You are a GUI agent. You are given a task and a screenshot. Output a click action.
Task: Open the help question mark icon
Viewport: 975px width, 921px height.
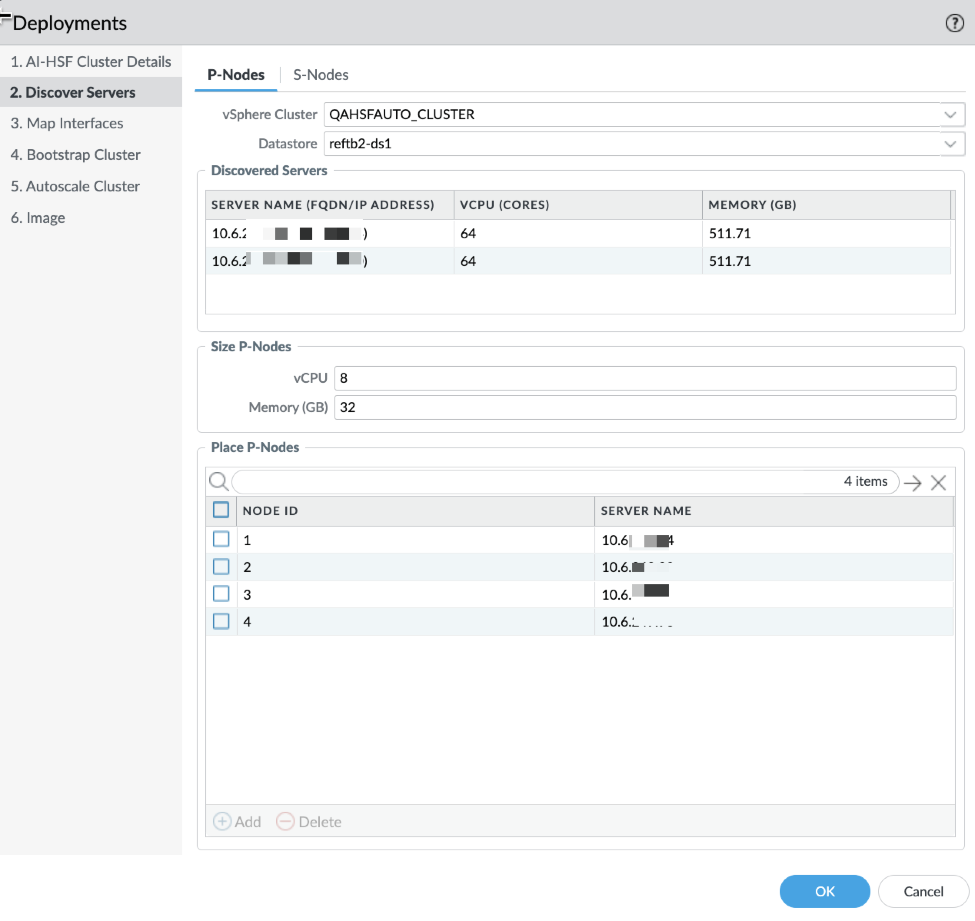click(x=954, y=23)
